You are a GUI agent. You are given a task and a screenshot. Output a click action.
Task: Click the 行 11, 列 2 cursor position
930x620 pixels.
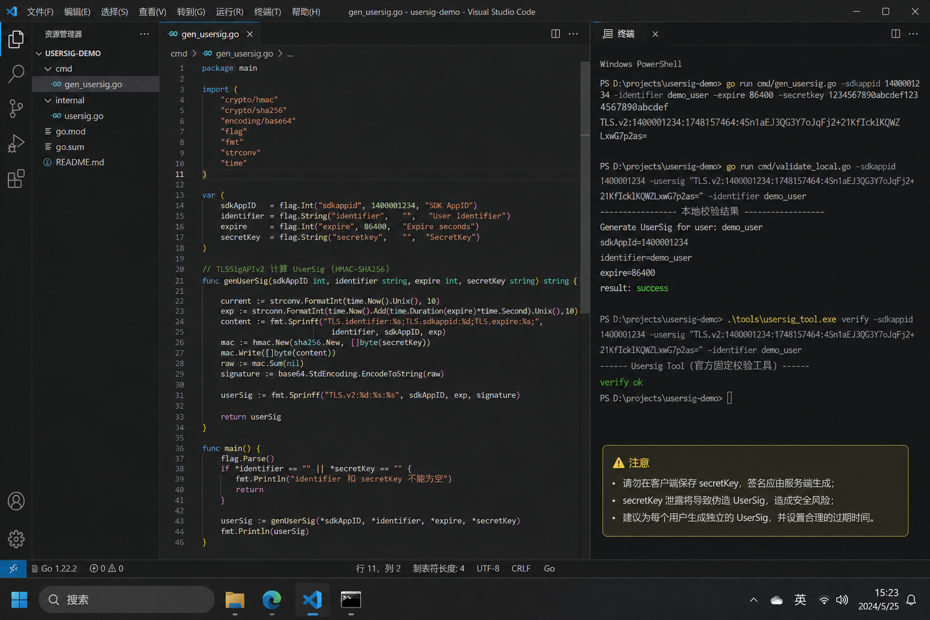(x=378, y=569)
